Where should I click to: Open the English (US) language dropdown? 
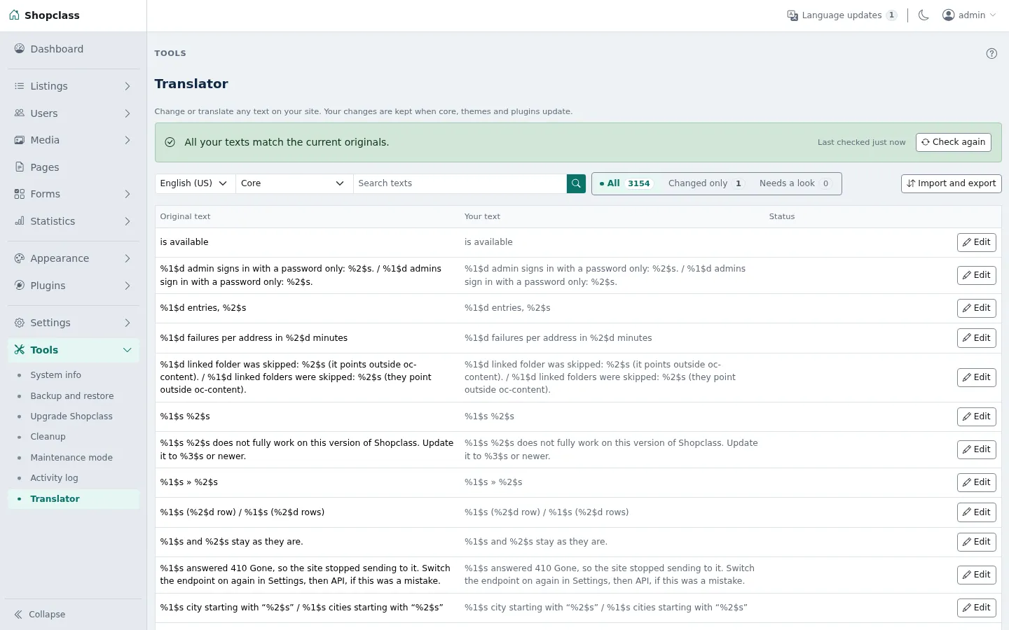pyautogui.click(x=195, y=183)
